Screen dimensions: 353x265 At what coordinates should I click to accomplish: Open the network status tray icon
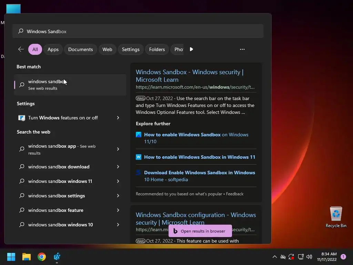coord(301,257)
